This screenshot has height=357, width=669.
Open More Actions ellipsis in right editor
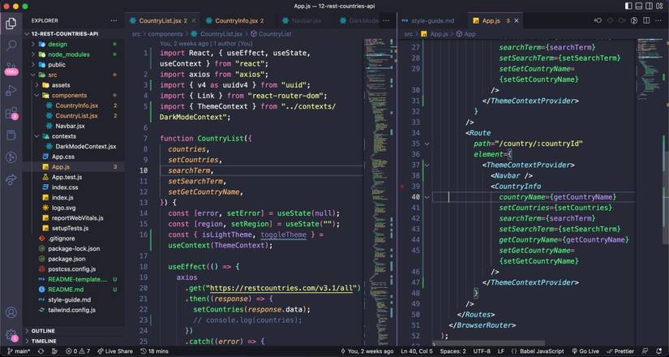[x=658, y=20]
